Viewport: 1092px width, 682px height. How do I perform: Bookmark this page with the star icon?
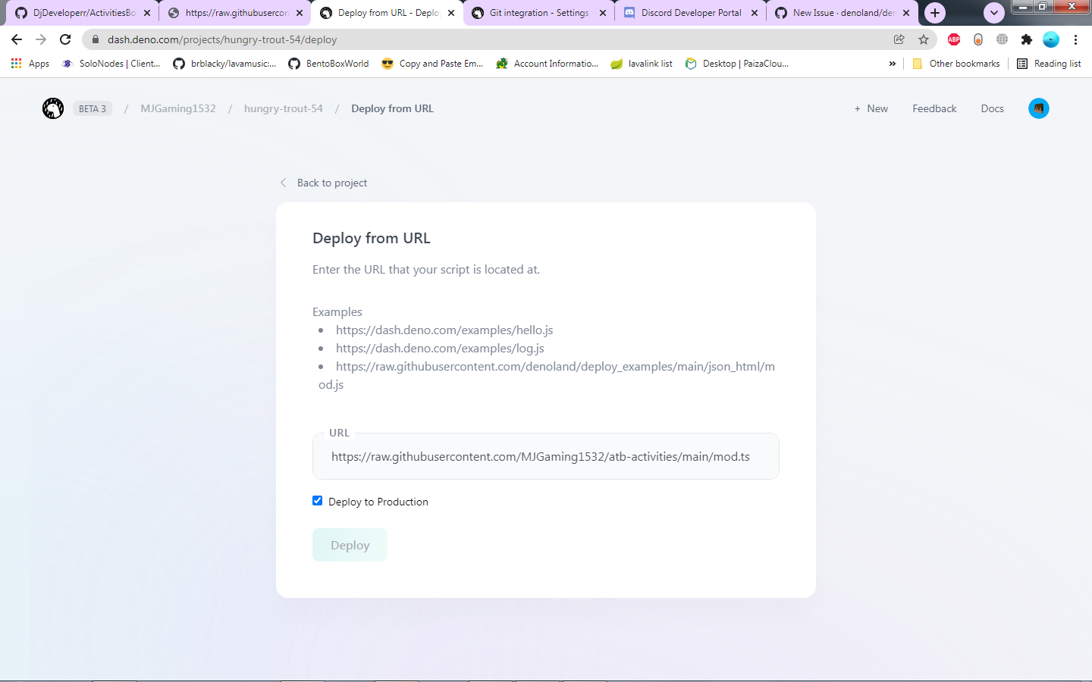924,39
